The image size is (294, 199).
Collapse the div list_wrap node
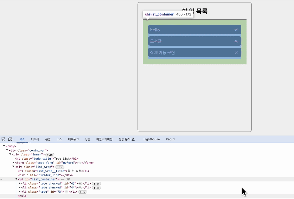13,167
